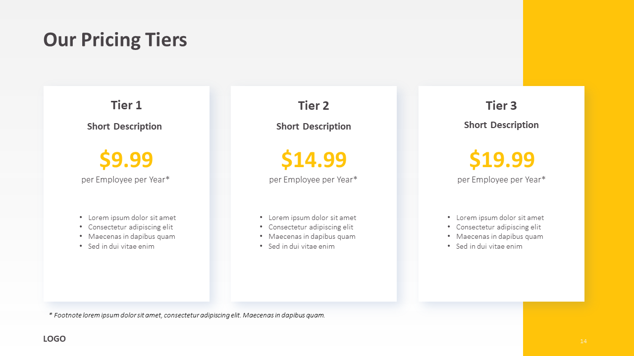Select the "Tier 1" card heading

pos(126,105)
